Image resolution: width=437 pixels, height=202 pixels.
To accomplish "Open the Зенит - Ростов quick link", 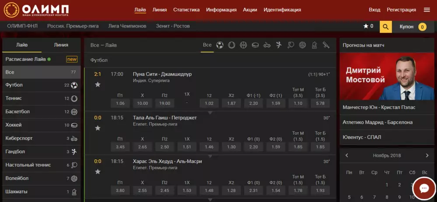I will 173,27.
